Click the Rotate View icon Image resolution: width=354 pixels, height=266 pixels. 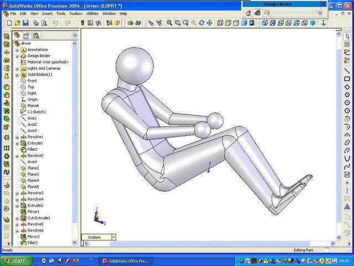pos(201,23)
